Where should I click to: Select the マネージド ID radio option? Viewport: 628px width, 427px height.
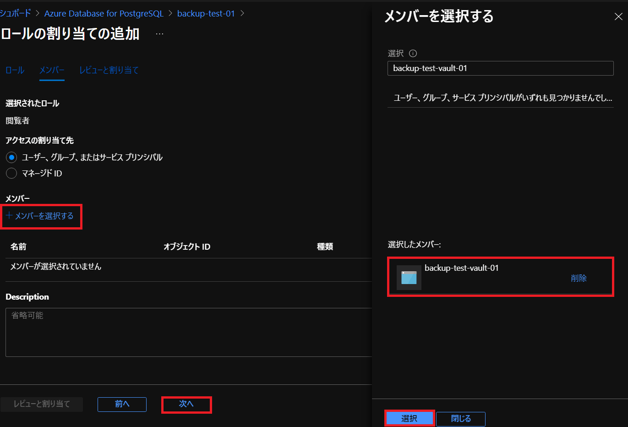11,173
